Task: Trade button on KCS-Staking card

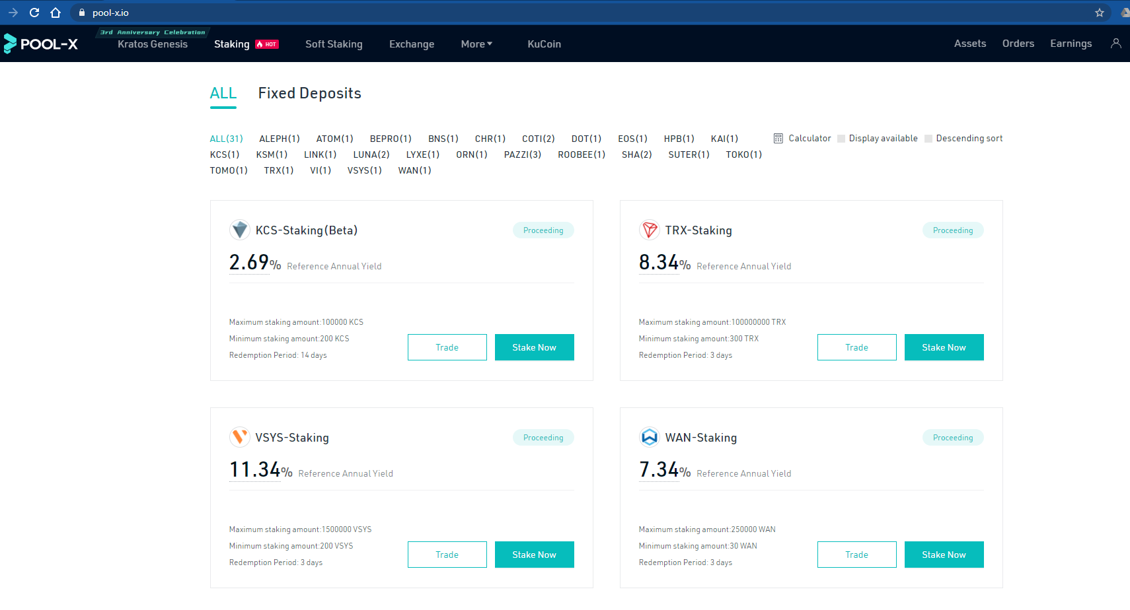Action: pyautogui.click(x=447, y=347)
